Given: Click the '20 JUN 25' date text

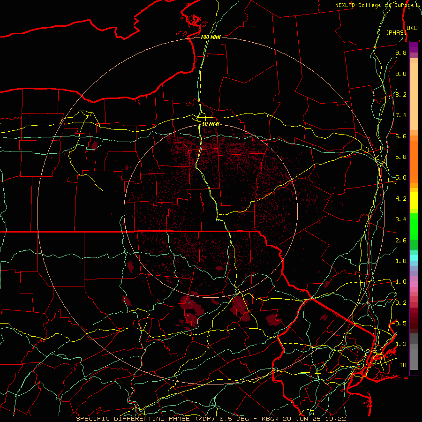Looking at the screenshot, I should point(301,419).
